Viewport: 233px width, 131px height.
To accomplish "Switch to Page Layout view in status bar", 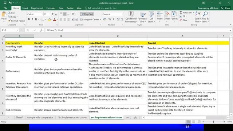I will tap(194, 122).
